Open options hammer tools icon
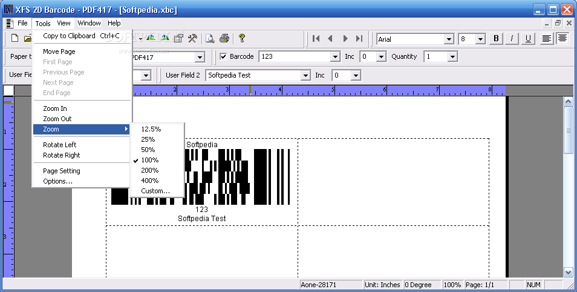This screenshot has height=292, width=577. point(192,38)
